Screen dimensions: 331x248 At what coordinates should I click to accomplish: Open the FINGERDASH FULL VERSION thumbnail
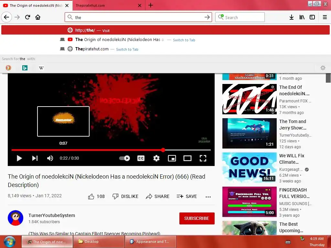249,202
